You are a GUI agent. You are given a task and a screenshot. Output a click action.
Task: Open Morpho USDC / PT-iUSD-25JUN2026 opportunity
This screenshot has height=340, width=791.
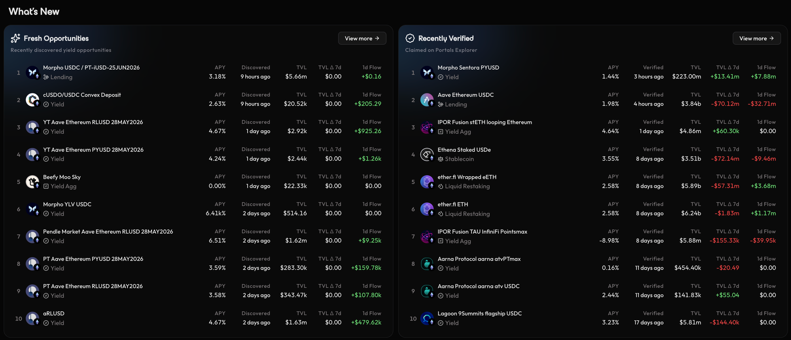coord(91,68)
